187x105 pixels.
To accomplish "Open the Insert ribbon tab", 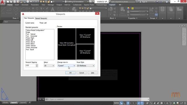I will coord(17,5).
